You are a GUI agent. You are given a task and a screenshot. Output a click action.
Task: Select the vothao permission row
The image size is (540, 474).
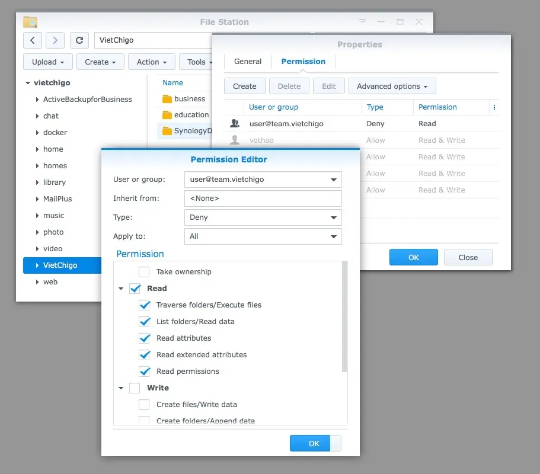[x=362, y=140]
